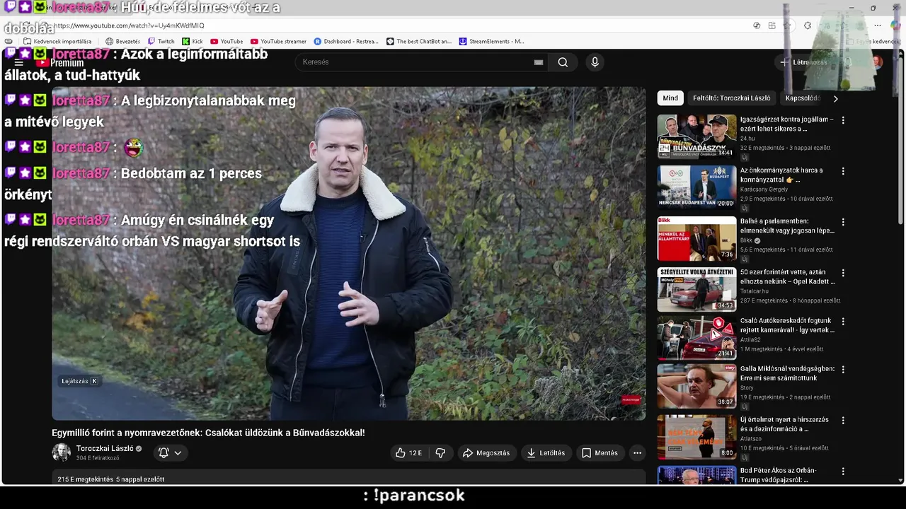Viewport: 906px width, 509px height.
Task: Open thumbnail of Opel Kadett video
Action: click(x=696, y=289)
